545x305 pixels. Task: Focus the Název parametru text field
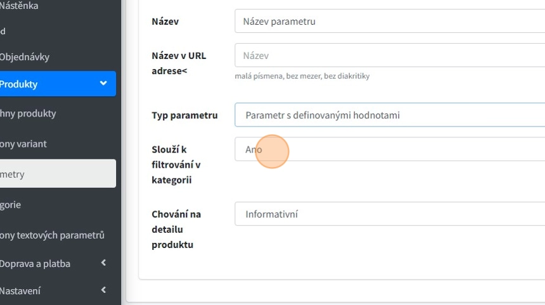389,21
